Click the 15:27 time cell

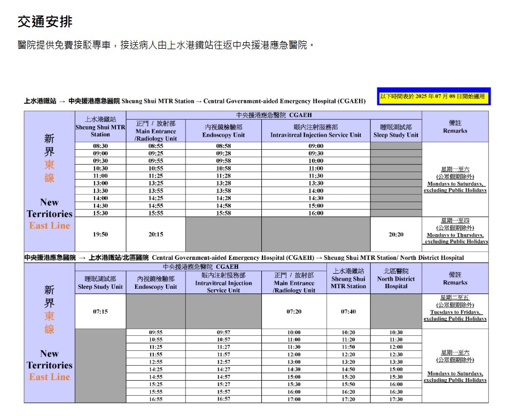tap(223, 384)
